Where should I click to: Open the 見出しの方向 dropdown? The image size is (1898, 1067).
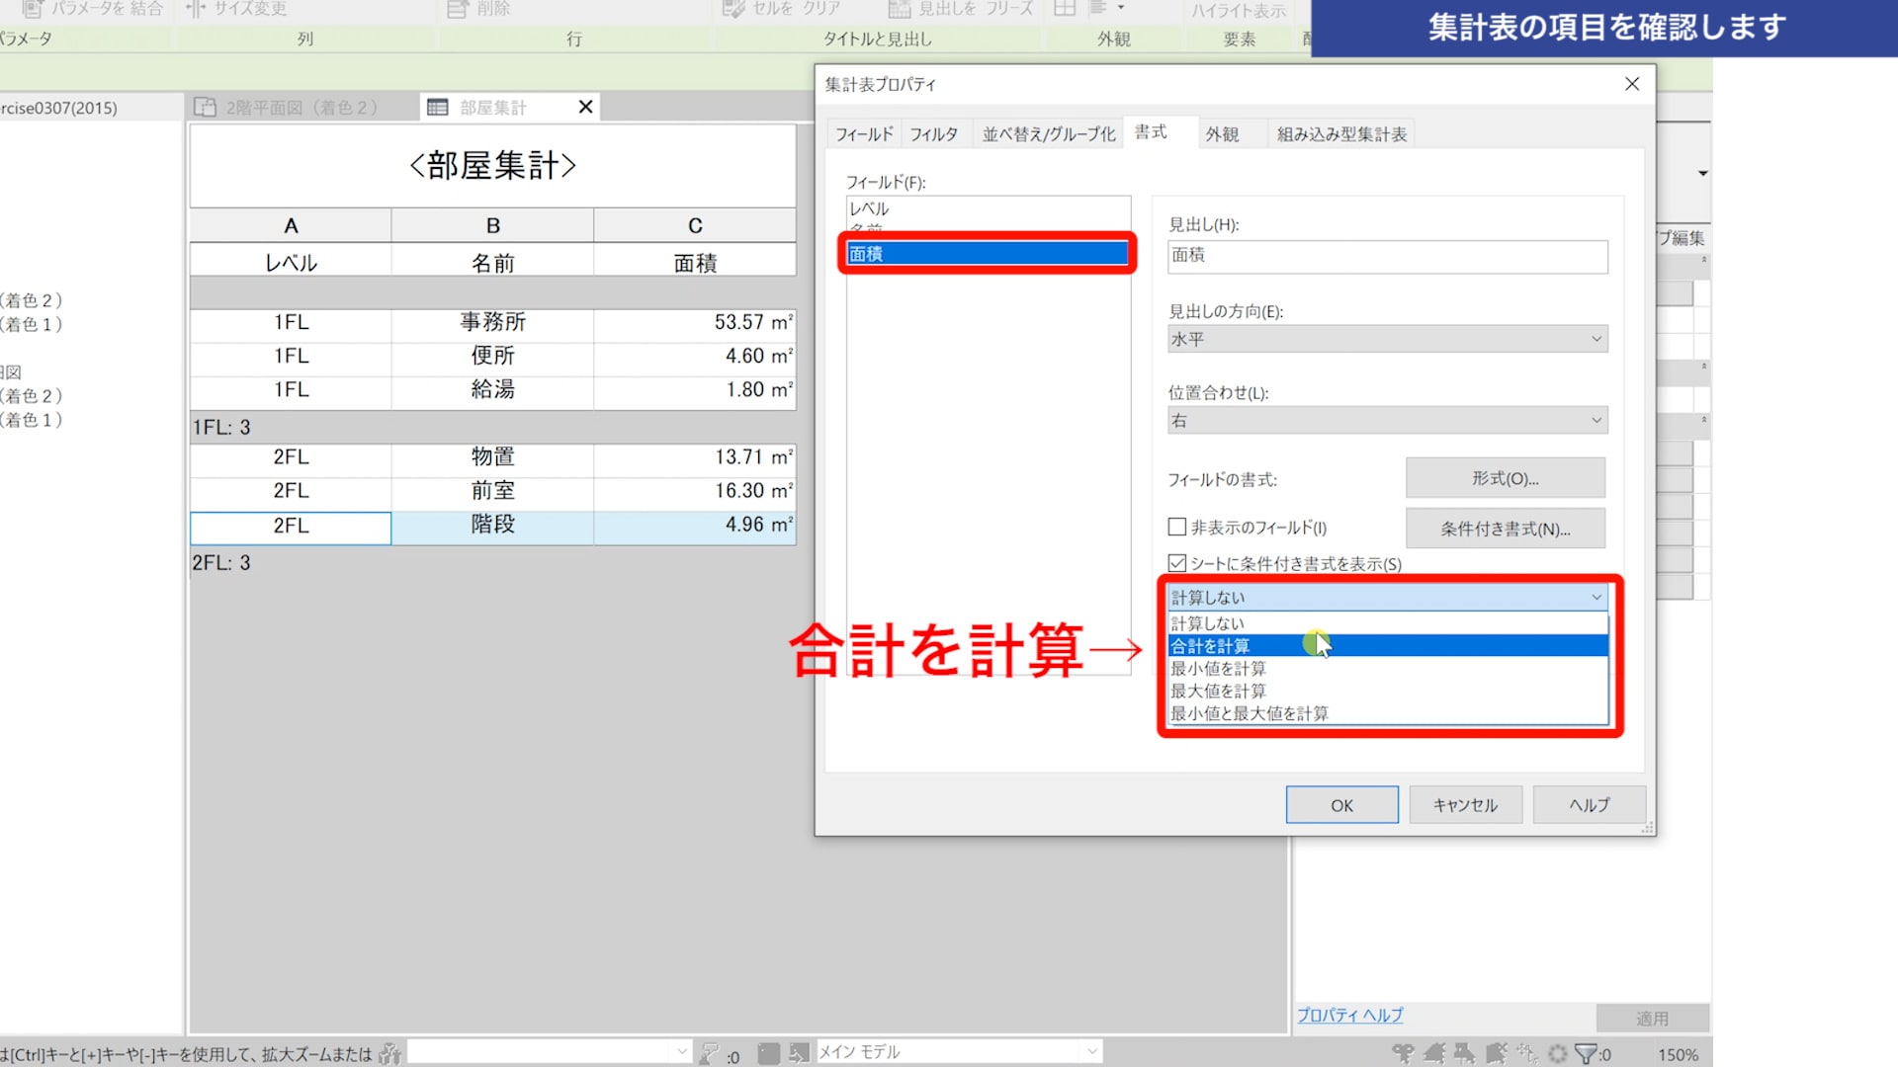[x=1387, y=339]
